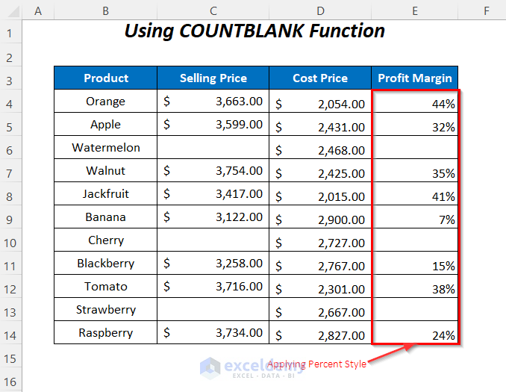Image resolution: width=506 pixels, height=392 pixels.
Task: Click cost price 2,054.00 cell
Action: pos(320,101)
